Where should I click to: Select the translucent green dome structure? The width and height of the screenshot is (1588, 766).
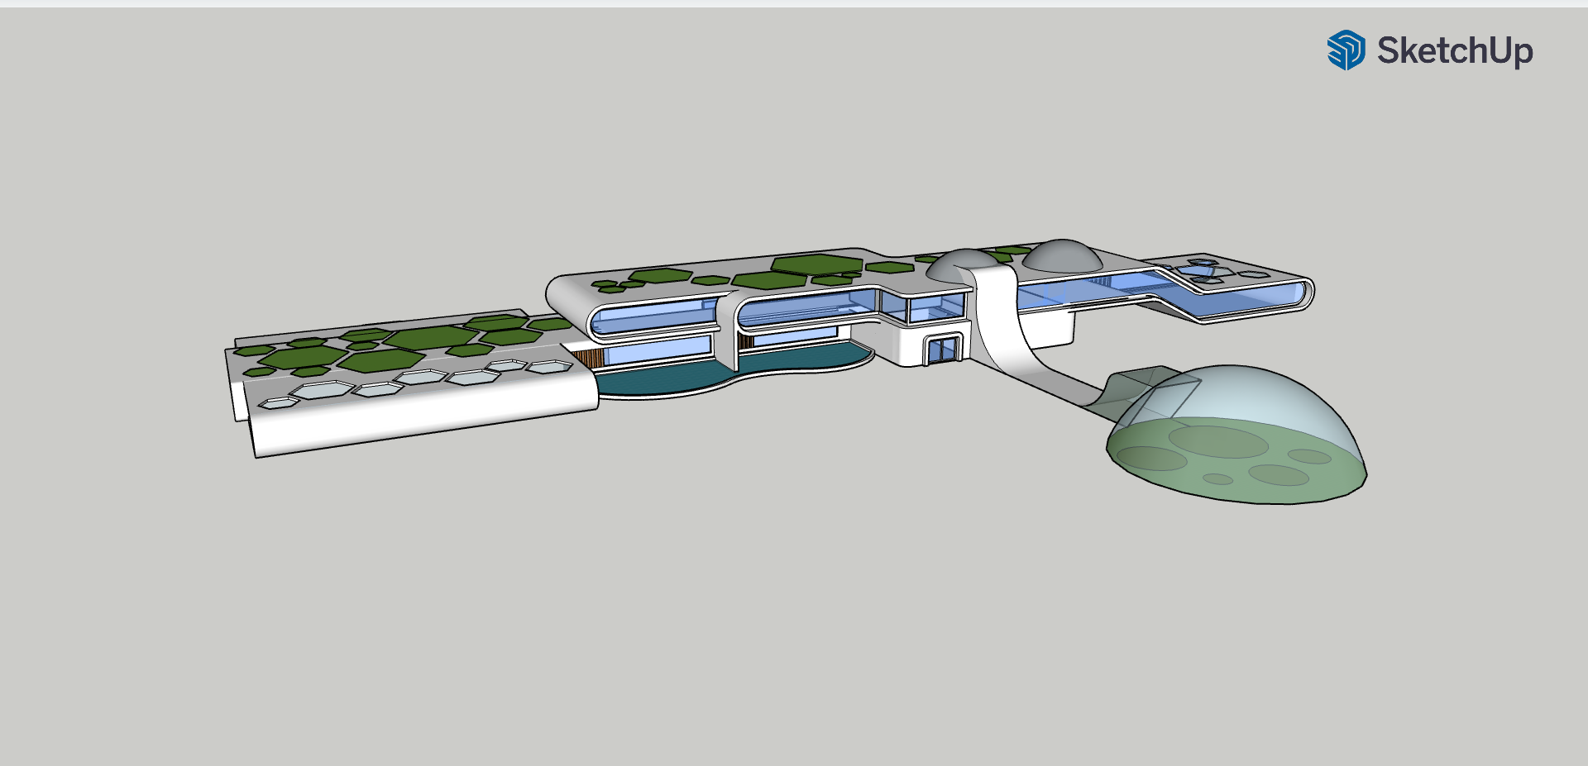[1237, 435]
